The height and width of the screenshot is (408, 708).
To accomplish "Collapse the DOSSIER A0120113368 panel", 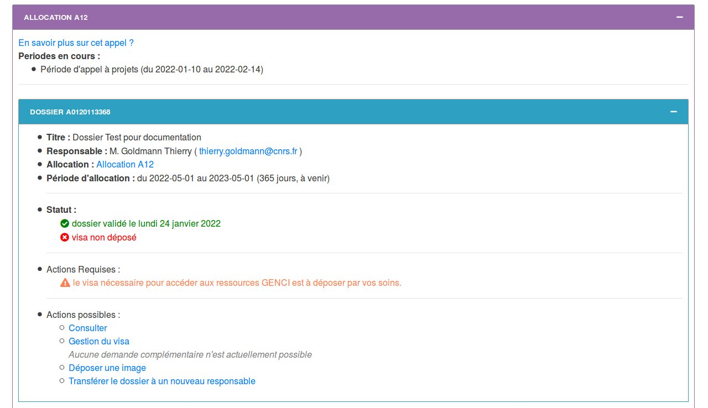I will coord(673,111).
